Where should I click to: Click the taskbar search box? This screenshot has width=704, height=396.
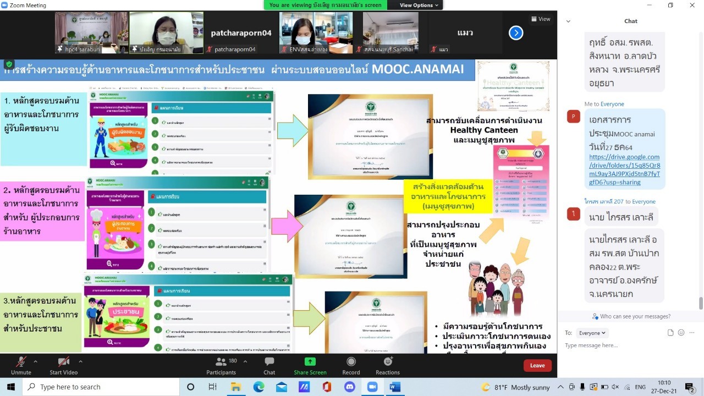(x=101, y=387)
